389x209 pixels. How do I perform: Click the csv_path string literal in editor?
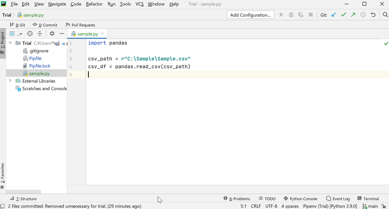coord(156,59)
